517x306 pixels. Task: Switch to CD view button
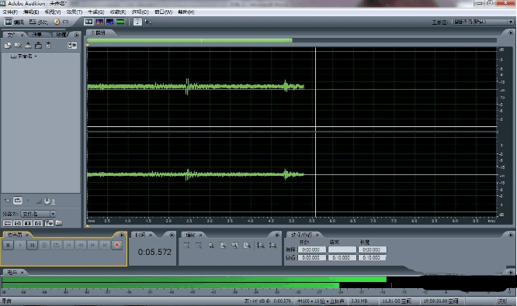tap(61, 22)
